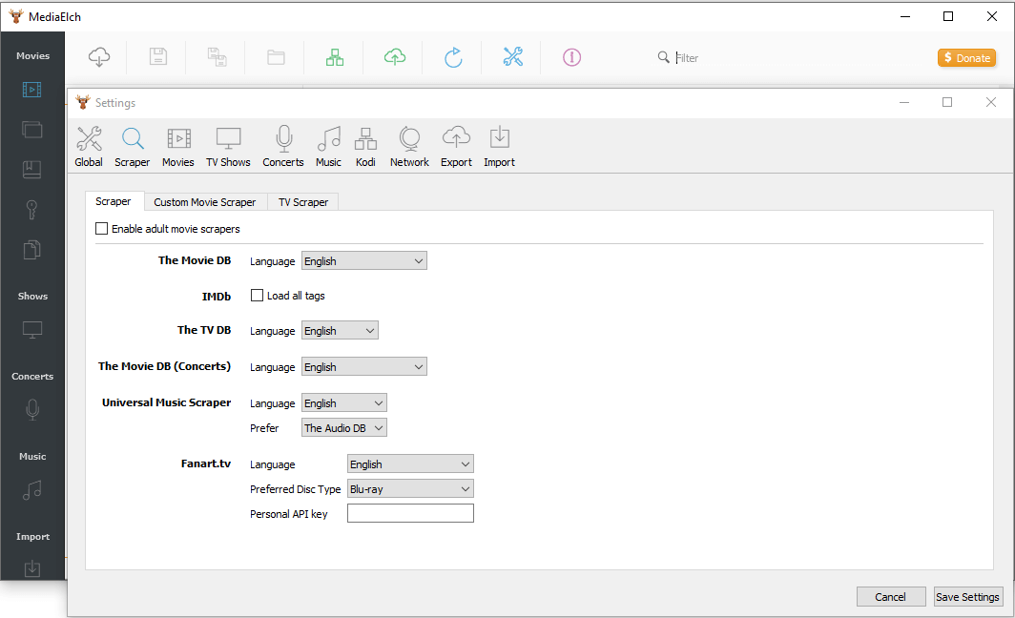This screenshot has width=1015, height=618.
Task: Switch to TV Scraper tab
Action: [303, 202]
